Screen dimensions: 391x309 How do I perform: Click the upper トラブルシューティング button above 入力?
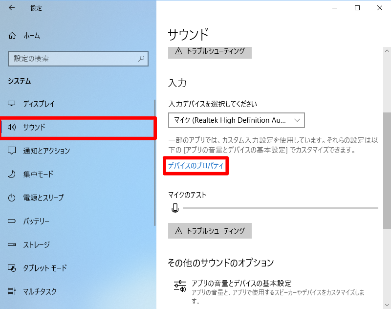(x=210, y=52)
